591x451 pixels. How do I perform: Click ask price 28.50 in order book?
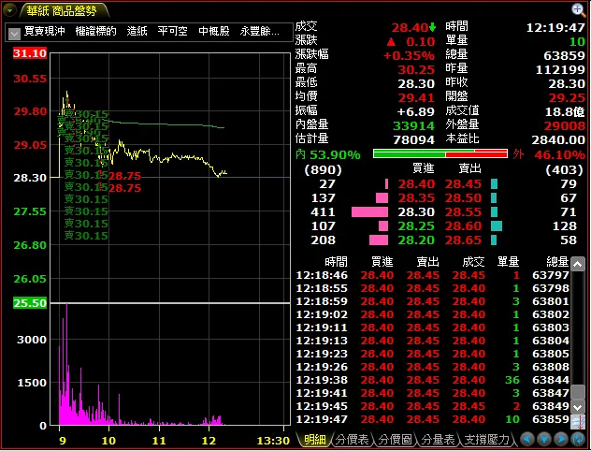point(463,198)
